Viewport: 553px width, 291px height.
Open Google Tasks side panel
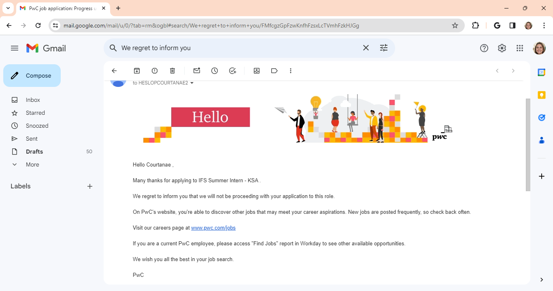pos(542,118)
